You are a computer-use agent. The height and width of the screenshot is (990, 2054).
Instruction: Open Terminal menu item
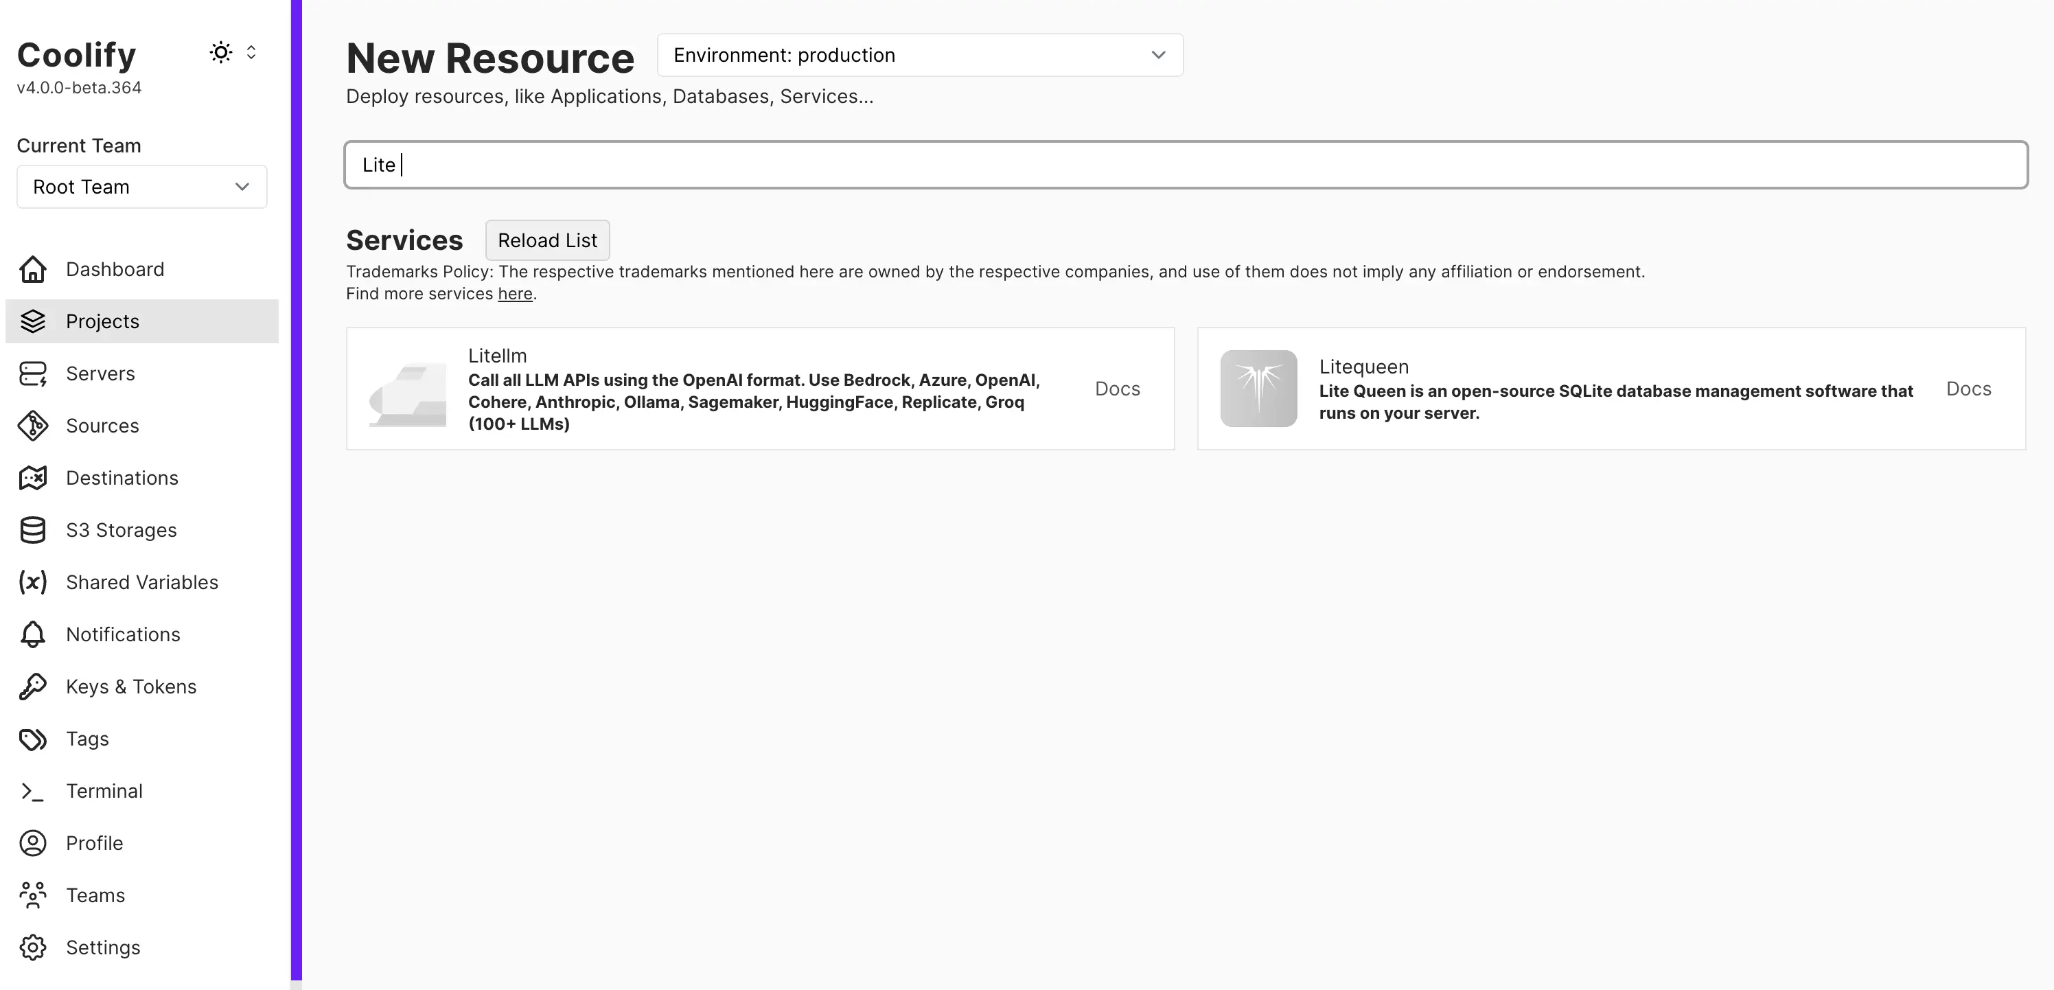142,792
